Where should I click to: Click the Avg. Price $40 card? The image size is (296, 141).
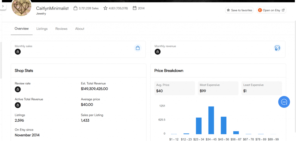(175, 88)
